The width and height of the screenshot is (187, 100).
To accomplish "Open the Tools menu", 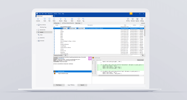I will 60,14.
